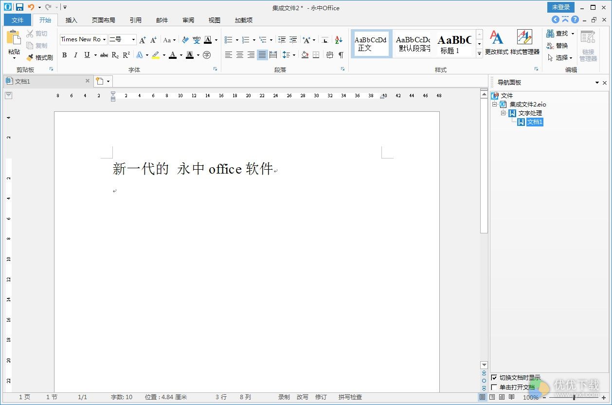Click the enclosed character (字) icon

[207, 55]
